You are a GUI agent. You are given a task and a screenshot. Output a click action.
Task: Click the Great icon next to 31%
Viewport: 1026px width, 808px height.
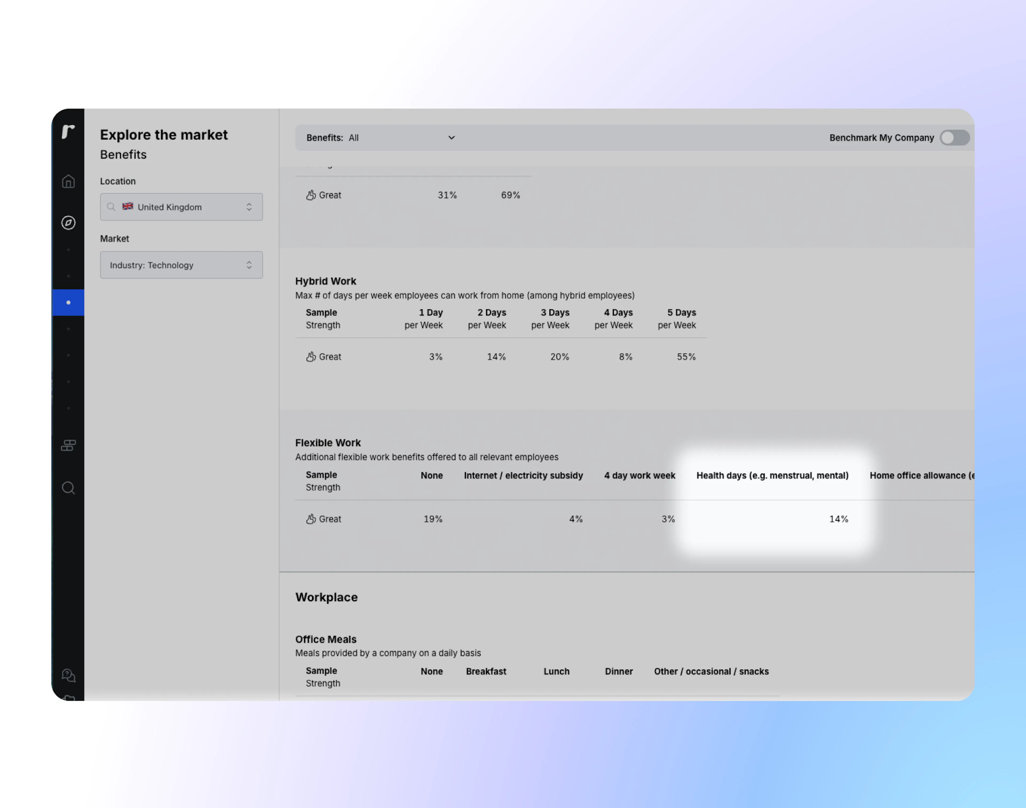click(311, 195)
